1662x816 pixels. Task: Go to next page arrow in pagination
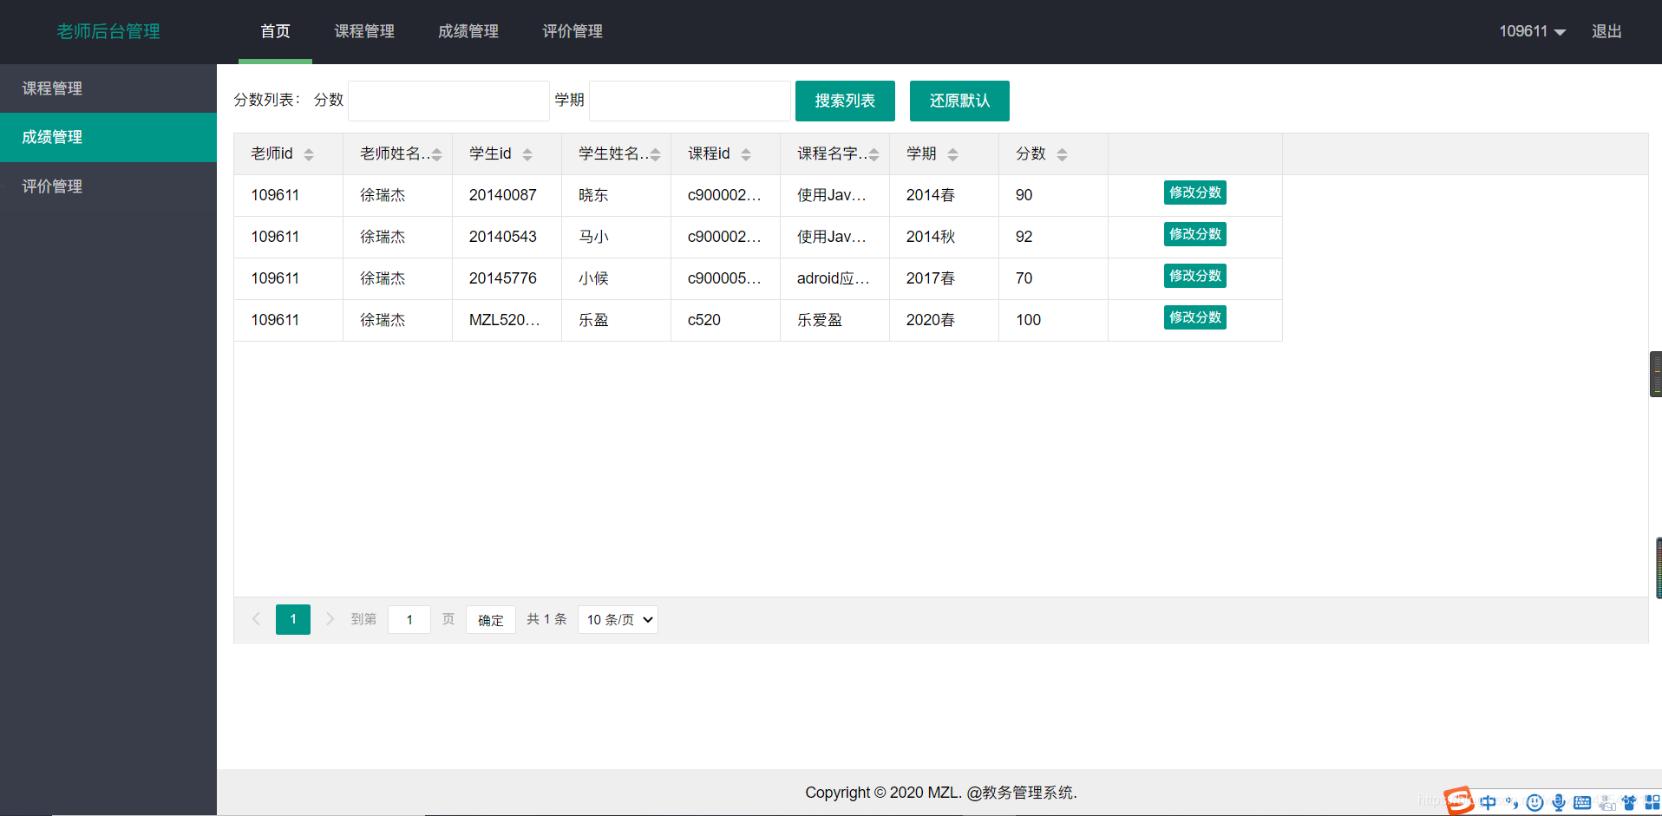[x=330, y=619]
